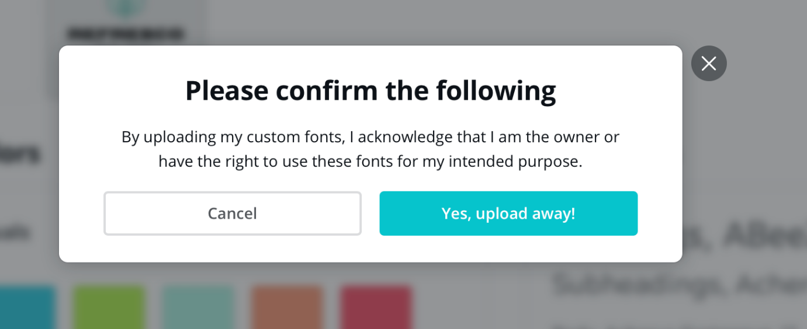The width and height of the screenshot is (807, 329).
Task: Click the "have the right to use" text line
Action: (x=370, y=162)
